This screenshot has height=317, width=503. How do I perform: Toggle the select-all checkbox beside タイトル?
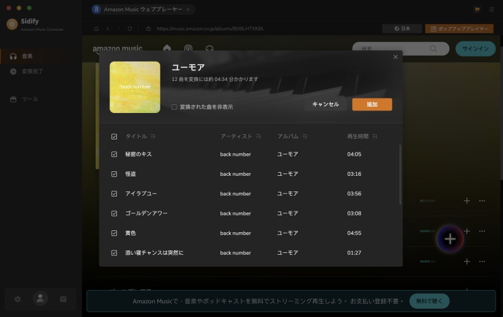click(114, 137)
